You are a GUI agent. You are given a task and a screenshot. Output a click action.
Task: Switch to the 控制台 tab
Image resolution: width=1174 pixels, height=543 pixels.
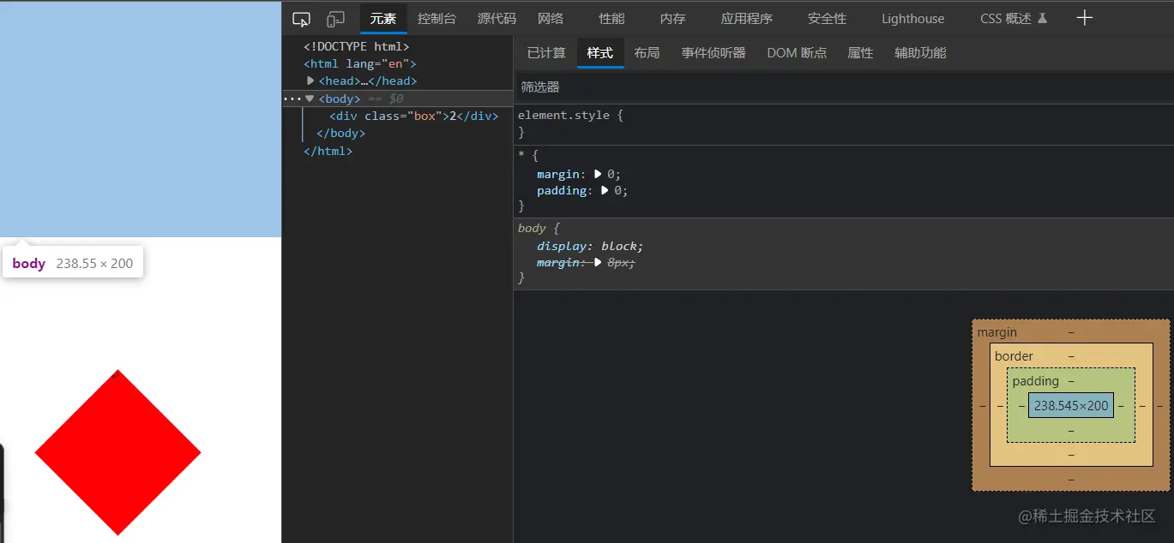pos(436,19)
